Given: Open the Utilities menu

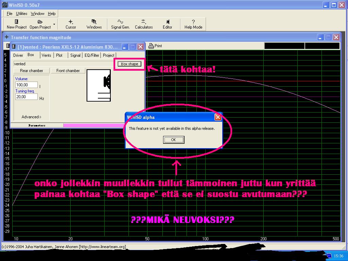Looking at the screenshot, I should click(22, 14).
